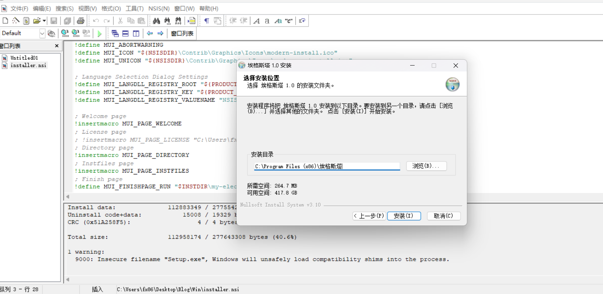Expand the open file recent list arrow
The width and height of the screenshot is (603, 294).
pos(44,21)
